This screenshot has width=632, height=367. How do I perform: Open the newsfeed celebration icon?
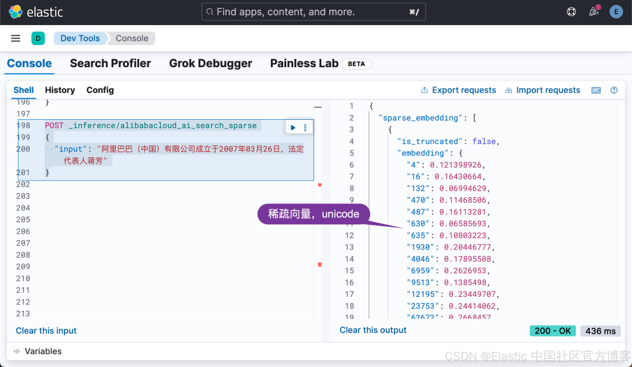(x=593, y=12)
